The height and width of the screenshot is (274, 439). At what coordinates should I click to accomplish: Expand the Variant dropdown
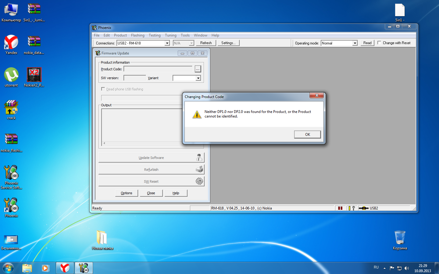198,78
